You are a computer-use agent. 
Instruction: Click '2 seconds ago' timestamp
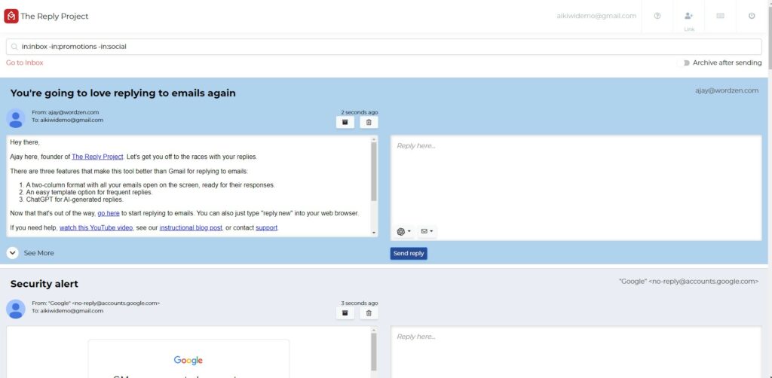(x=360, y=112)
